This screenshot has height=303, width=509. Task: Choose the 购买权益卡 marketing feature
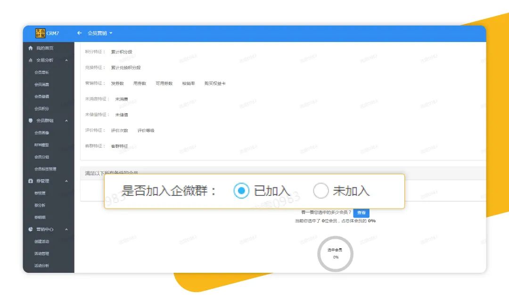coord(215,84)
